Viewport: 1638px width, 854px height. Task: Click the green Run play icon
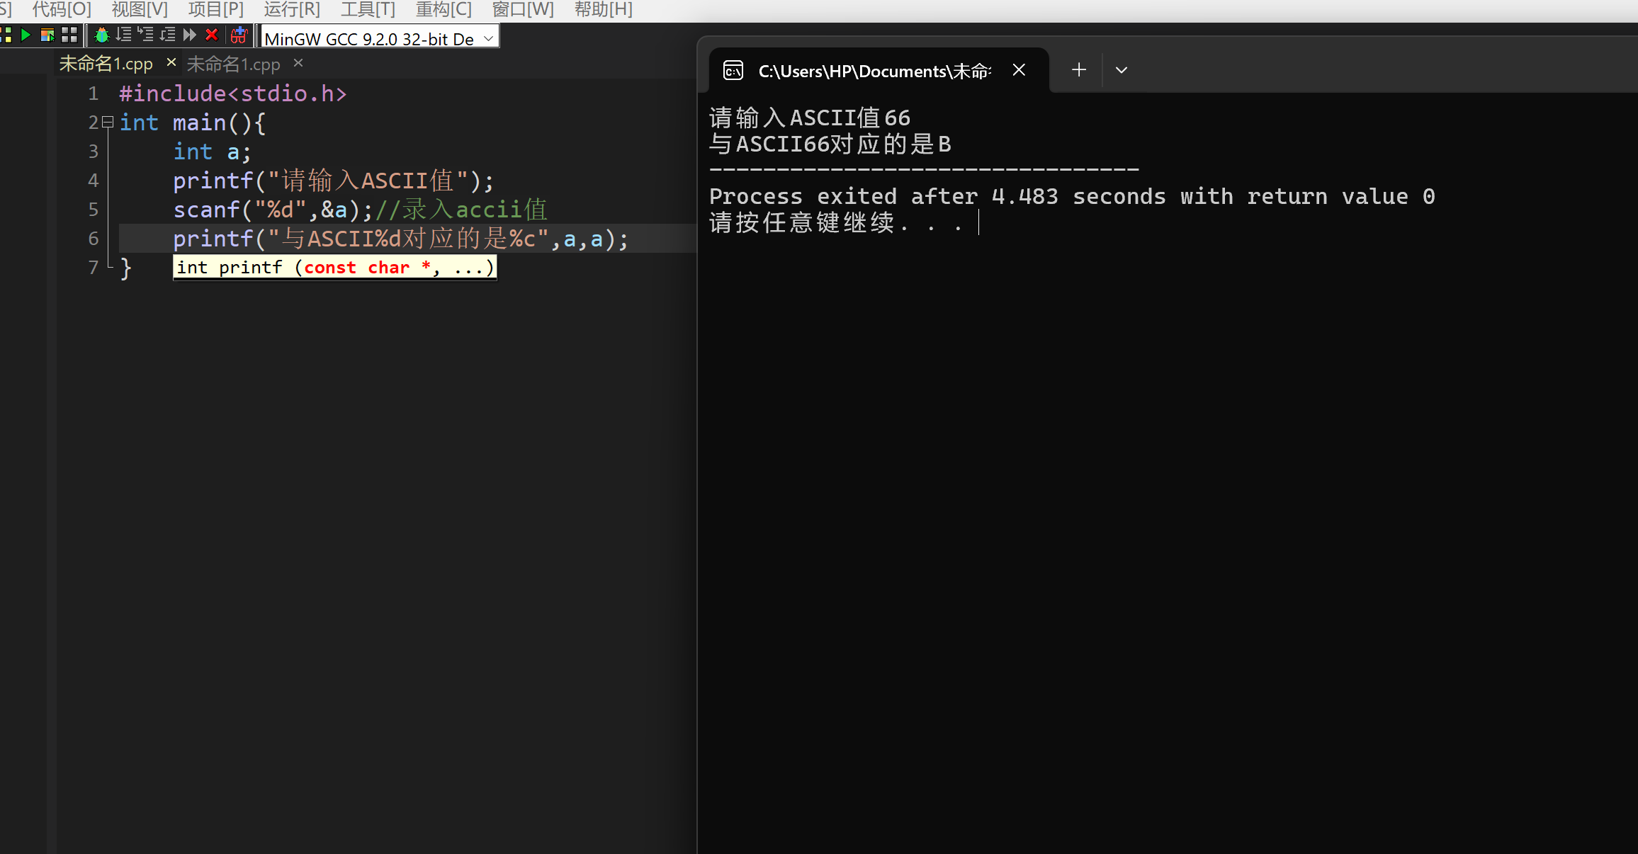click(x=26, y=35)
